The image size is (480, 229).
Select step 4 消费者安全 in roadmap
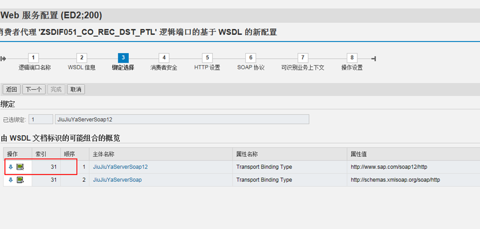(x=164, y=58)
